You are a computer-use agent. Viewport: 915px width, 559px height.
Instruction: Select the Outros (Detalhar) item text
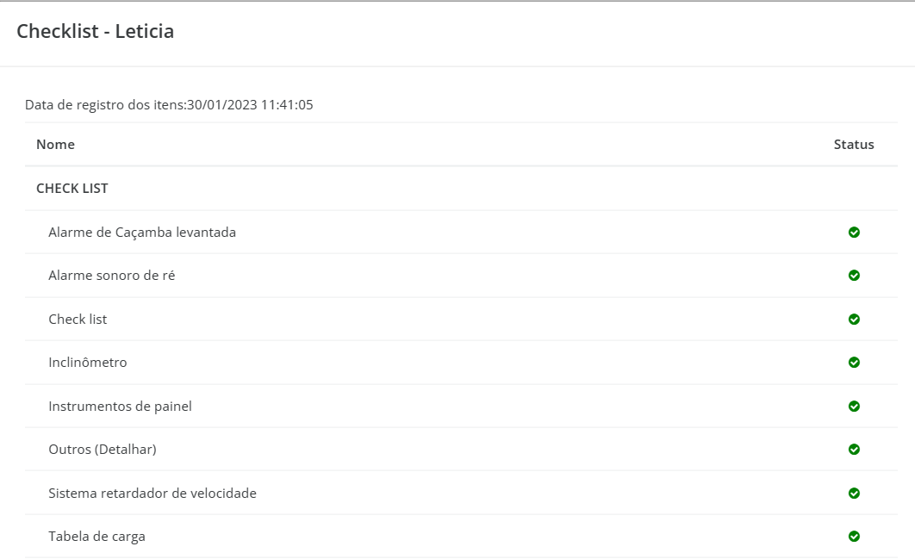[x=103, y=450]
